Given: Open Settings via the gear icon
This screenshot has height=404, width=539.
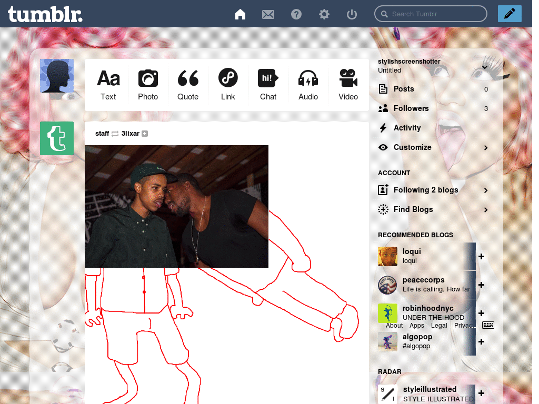Looking at the screenshot, I should pos(324,14).
